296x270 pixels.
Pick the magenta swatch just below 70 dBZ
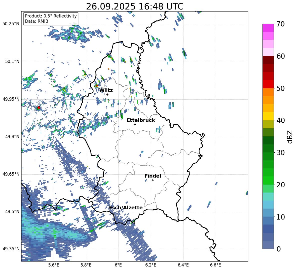268,28
